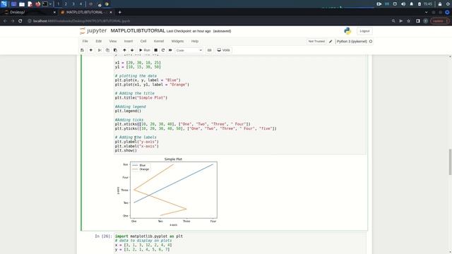Image resolution: width=452 pixels, height=254 pixels.
Task: Open the cell type Code dropdown
Action: tap(189, 50)
